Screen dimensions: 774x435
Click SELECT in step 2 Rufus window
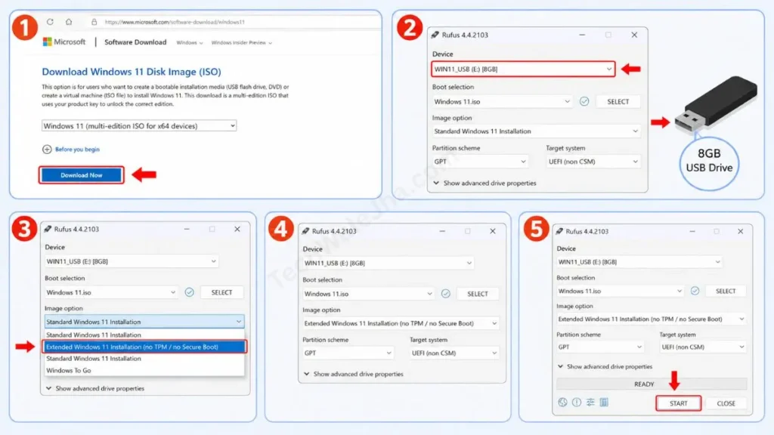[618, 102]
